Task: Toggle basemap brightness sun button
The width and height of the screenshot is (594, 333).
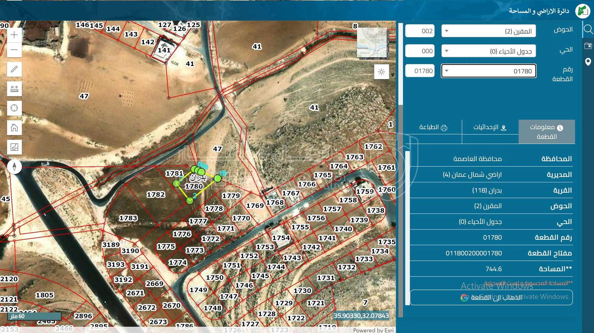Action: tap(381, 72)
